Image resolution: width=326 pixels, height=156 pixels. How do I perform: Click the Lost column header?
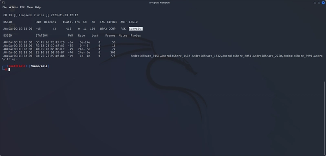coord(95,35)
